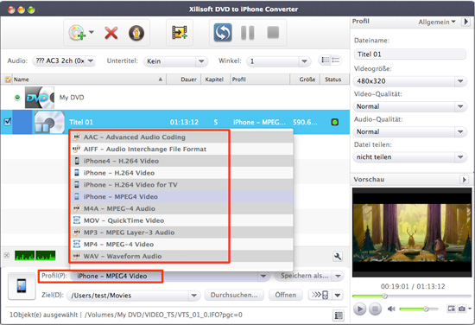The height and width of the screenshot is (325, 475).
Task: Switch to the detailed list view icon
Action: pos(336,60)
